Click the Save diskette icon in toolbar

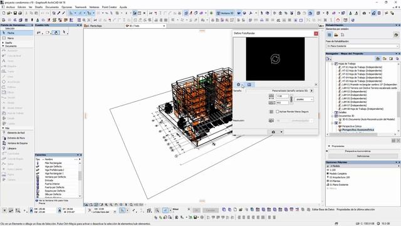[x=15, y=13]
